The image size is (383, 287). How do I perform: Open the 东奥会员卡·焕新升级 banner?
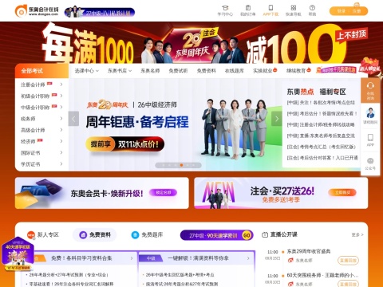point(102,193)
